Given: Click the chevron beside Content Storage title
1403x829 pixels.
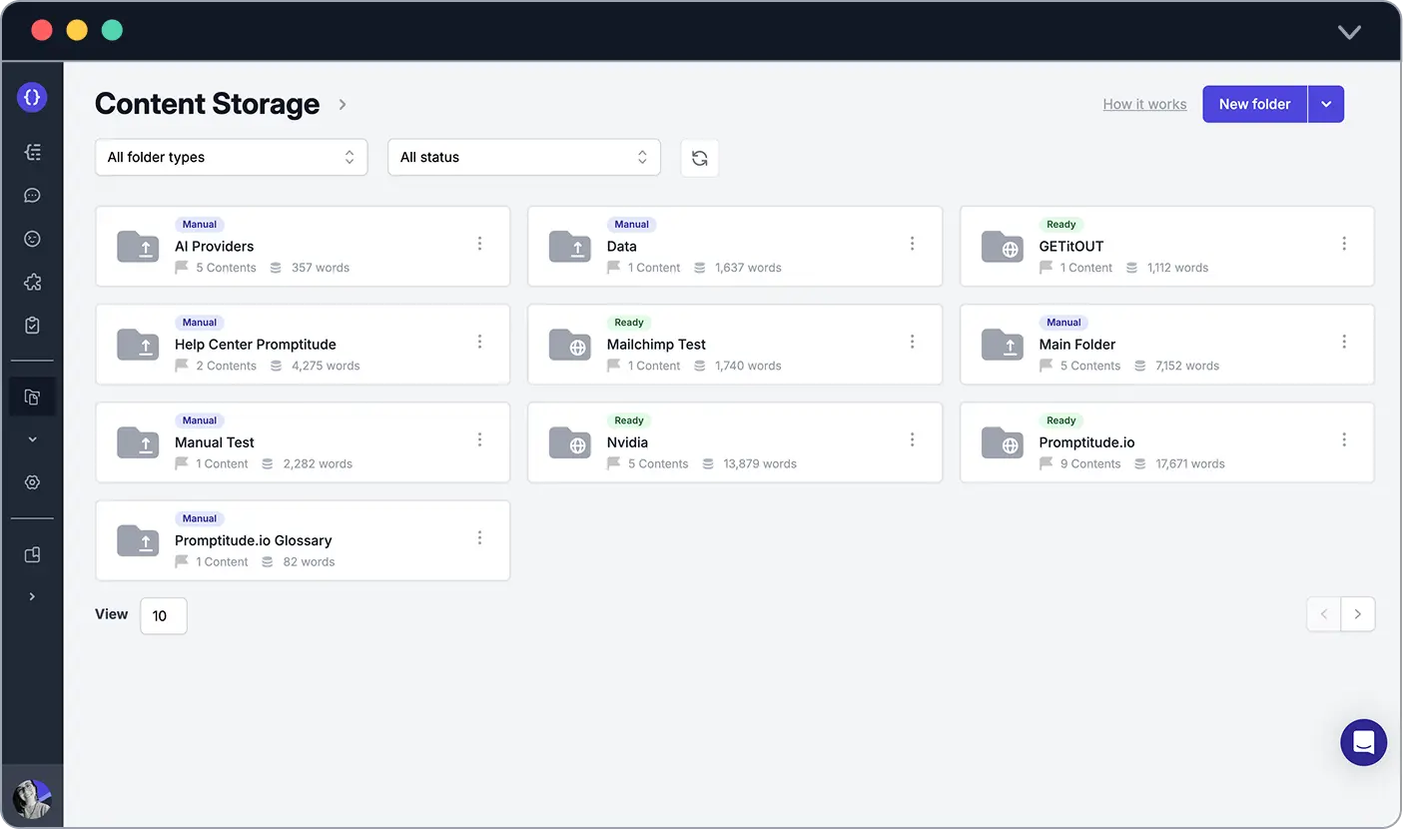Looking at the screenshot, I should point(343,104).
